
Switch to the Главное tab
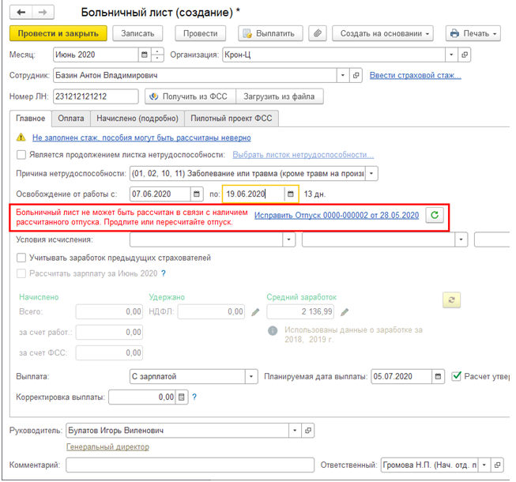(31, 119)
